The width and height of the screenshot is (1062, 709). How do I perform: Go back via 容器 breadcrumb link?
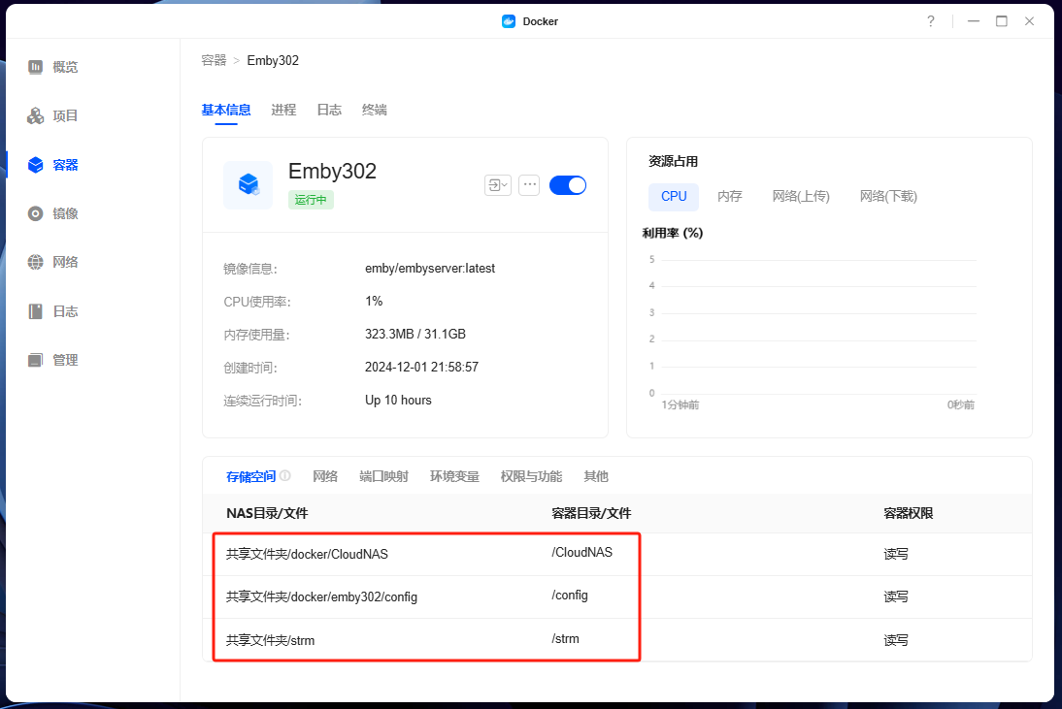point(214,60)
